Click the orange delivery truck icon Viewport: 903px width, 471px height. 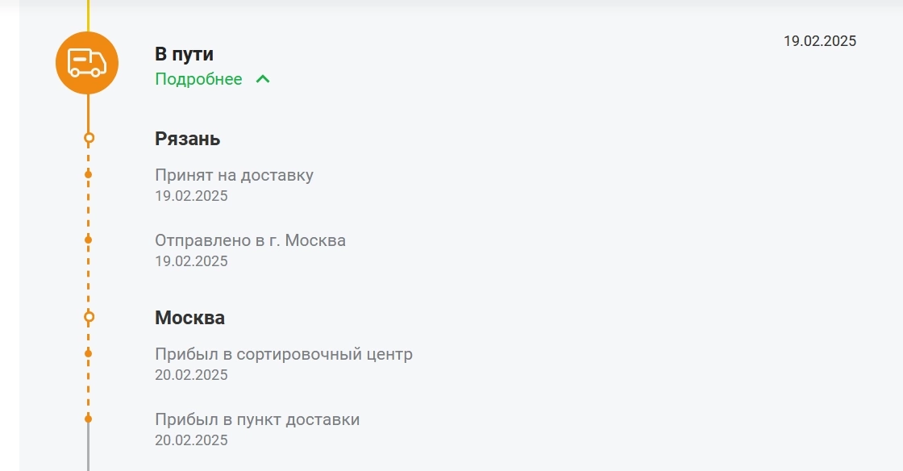[87, 63]
